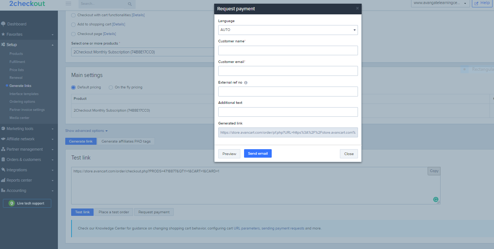
Task: Click the Partner management icon
Action: pyautogui.click(x=3, y=149)
